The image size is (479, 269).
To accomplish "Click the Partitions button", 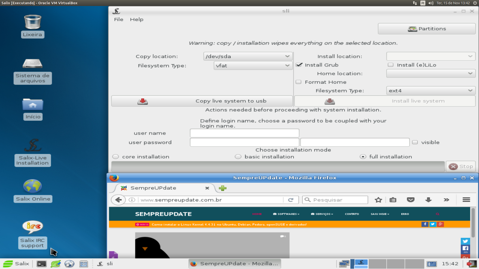I will pos(427,29).
